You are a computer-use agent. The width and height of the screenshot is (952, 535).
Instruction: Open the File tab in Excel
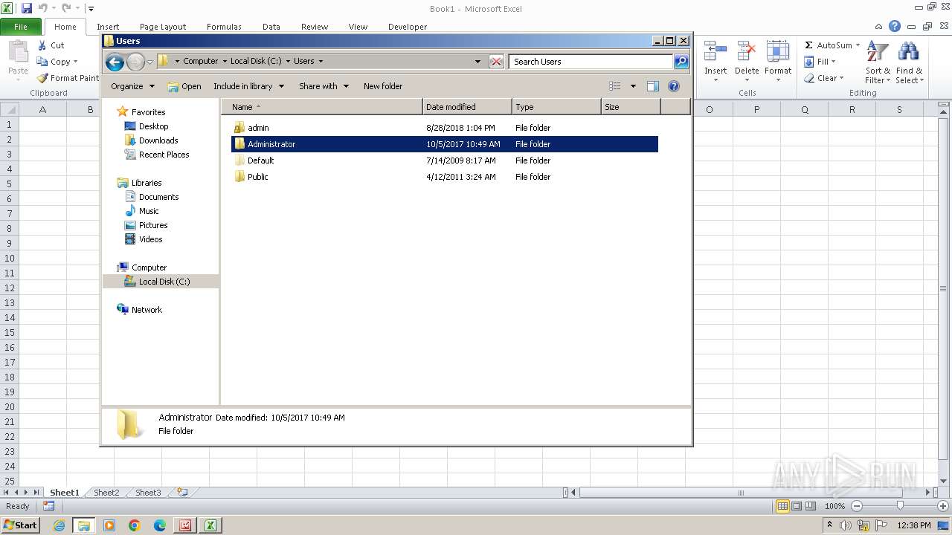coord(21,26)
